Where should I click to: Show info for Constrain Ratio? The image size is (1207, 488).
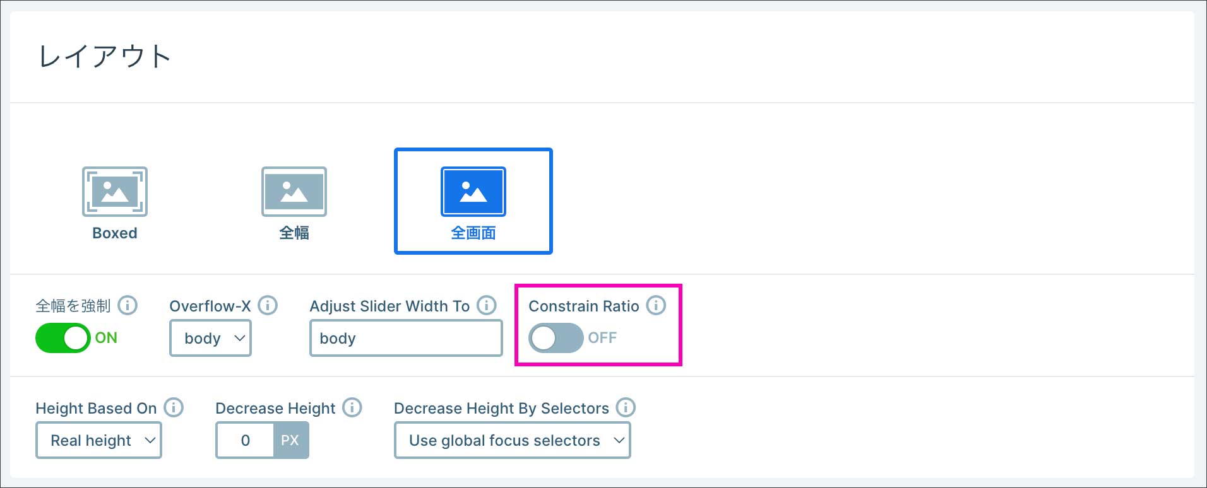[656, 306]
